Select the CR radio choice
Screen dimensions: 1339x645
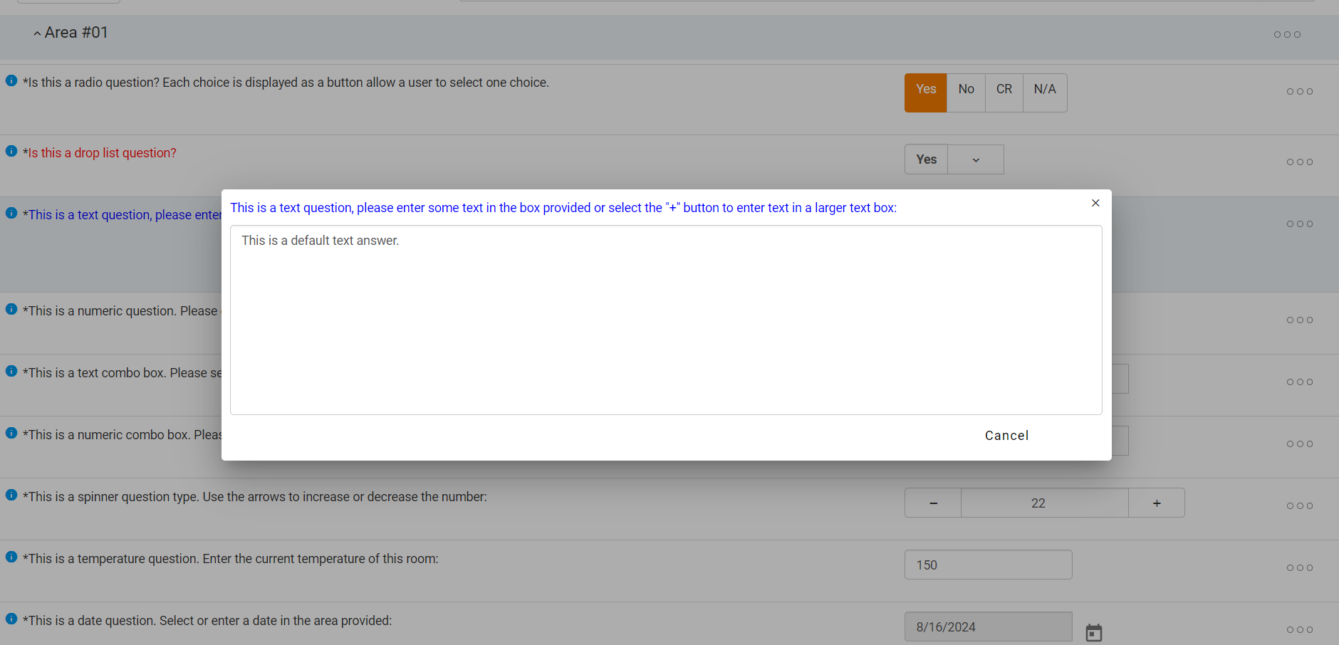click(x=1004, y=93)
